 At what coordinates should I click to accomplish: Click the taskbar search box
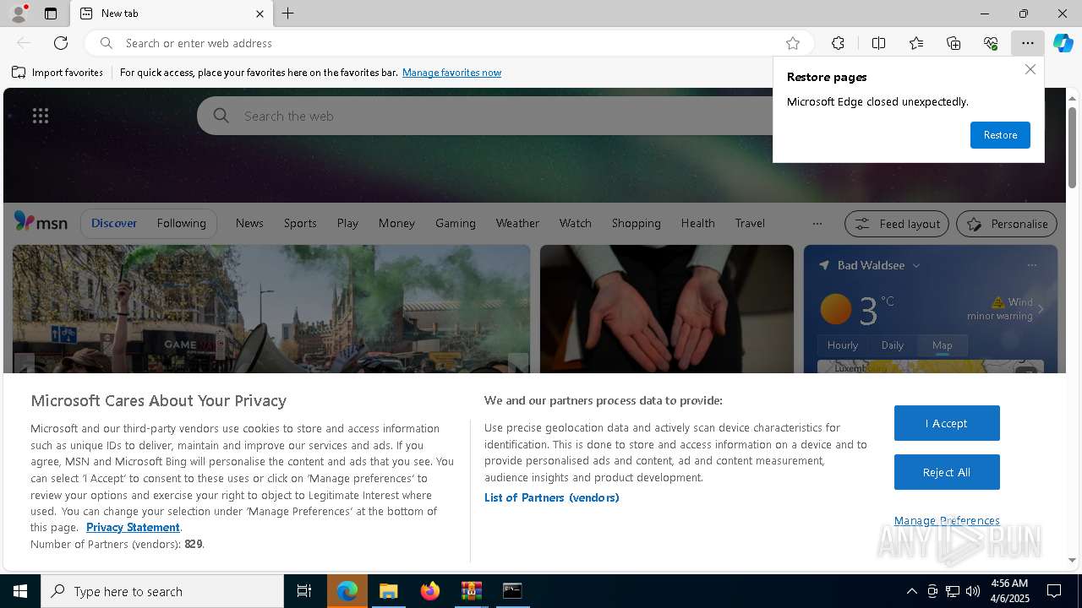[x=162, y=591]
